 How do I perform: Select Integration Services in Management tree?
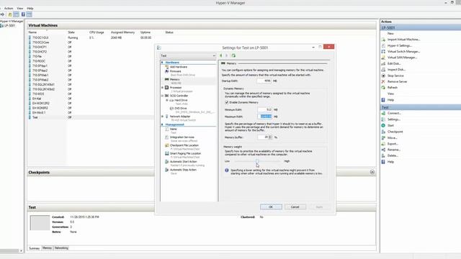pyautogui.click(x=182, y=137)
